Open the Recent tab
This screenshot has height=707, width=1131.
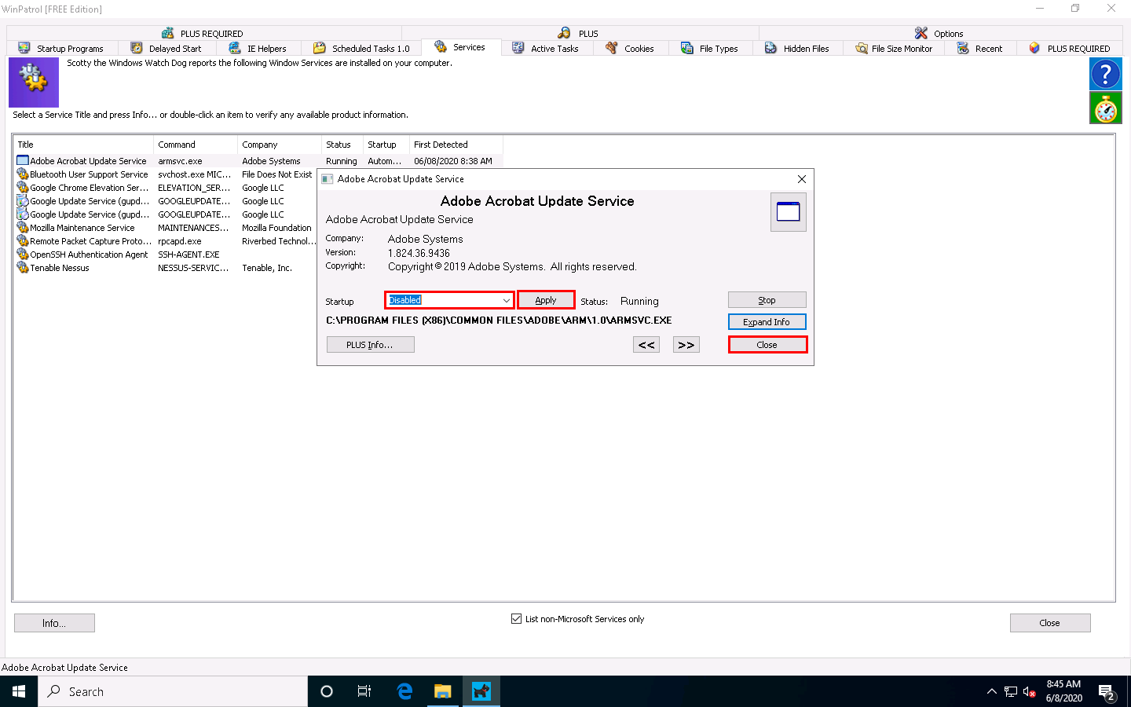click(x=979, y=49)
